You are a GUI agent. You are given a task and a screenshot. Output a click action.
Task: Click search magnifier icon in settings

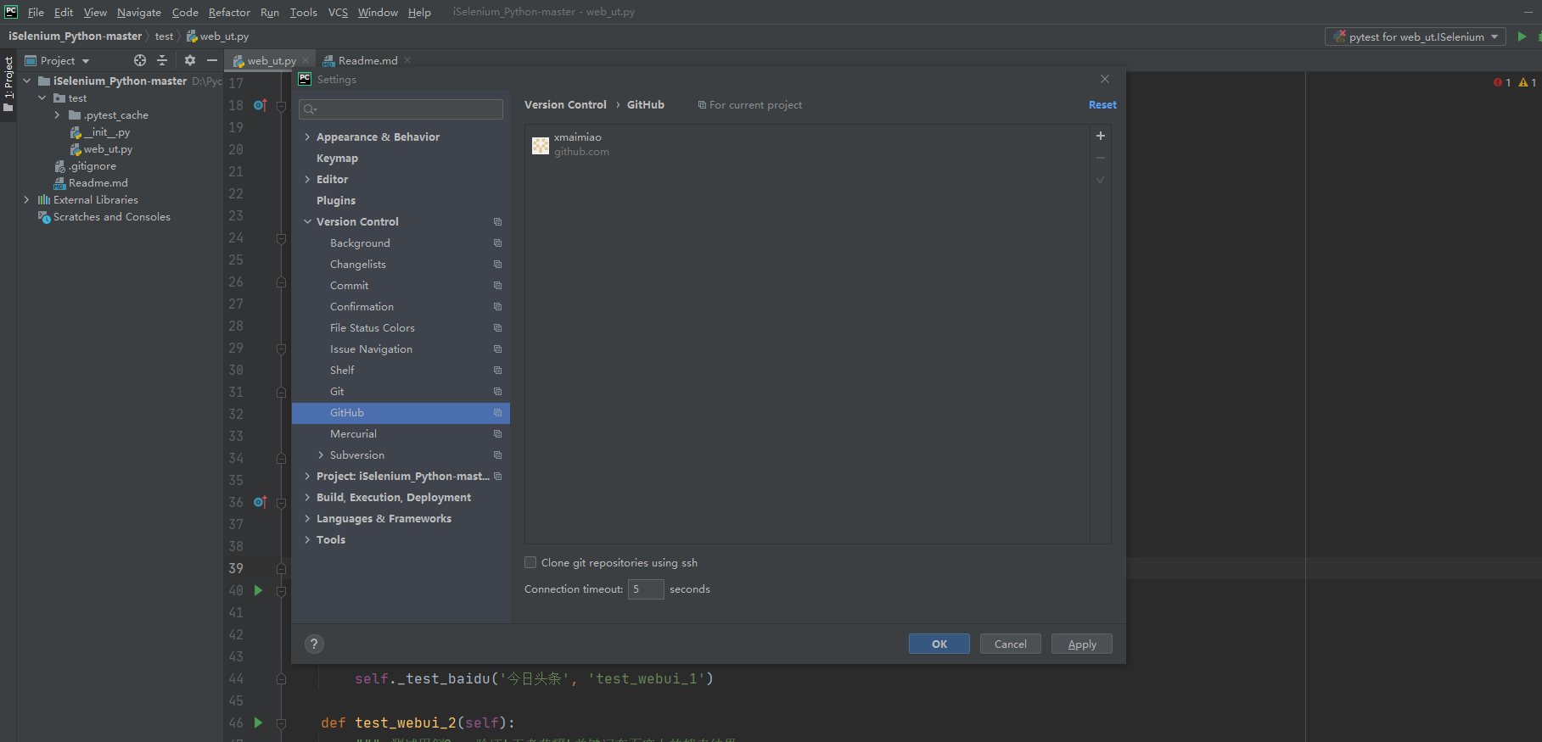pos(310,109)
